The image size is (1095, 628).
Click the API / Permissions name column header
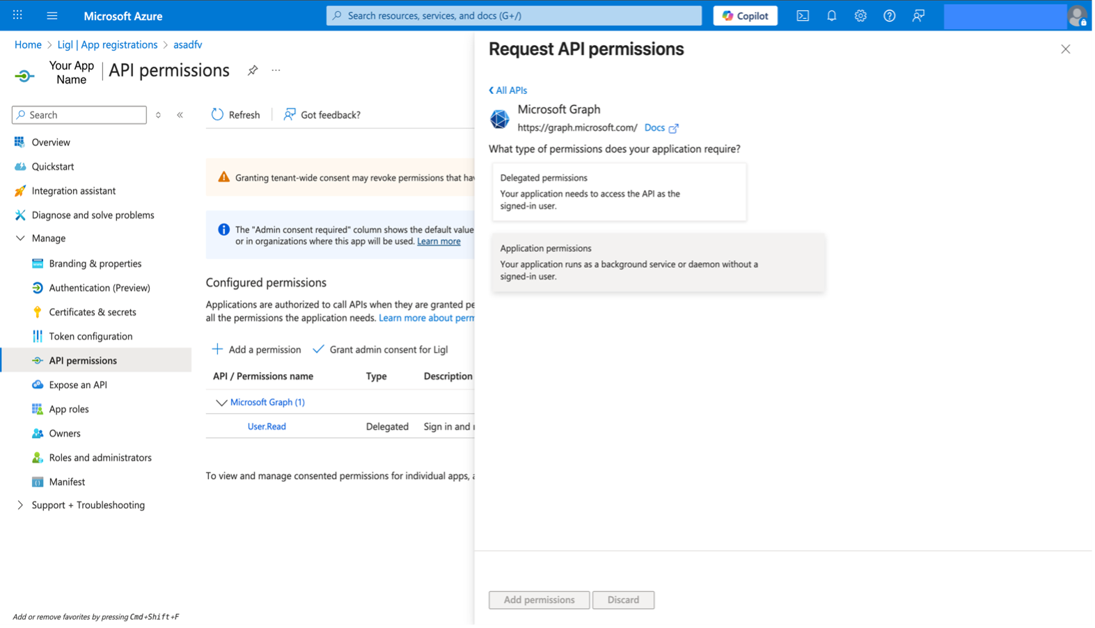[x=264, y=377]
